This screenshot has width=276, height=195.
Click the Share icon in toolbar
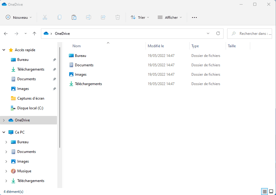(103, 18)
